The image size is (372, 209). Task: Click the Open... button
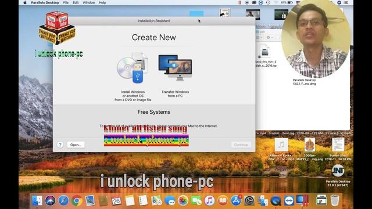76,145
